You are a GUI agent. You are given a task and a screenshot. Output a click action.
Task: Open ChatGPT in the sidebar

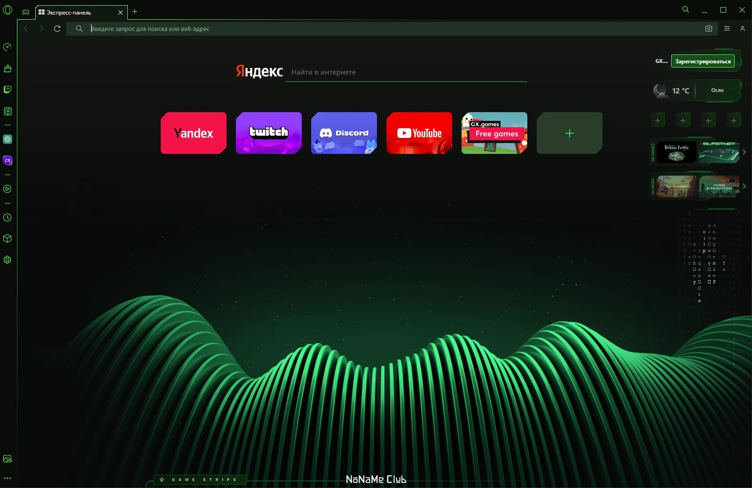point(8,139)
